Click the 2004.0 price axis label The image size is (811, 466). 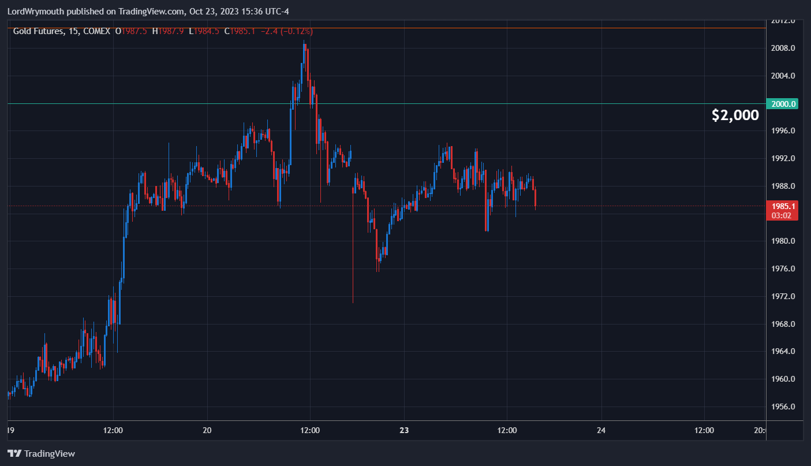783,76
